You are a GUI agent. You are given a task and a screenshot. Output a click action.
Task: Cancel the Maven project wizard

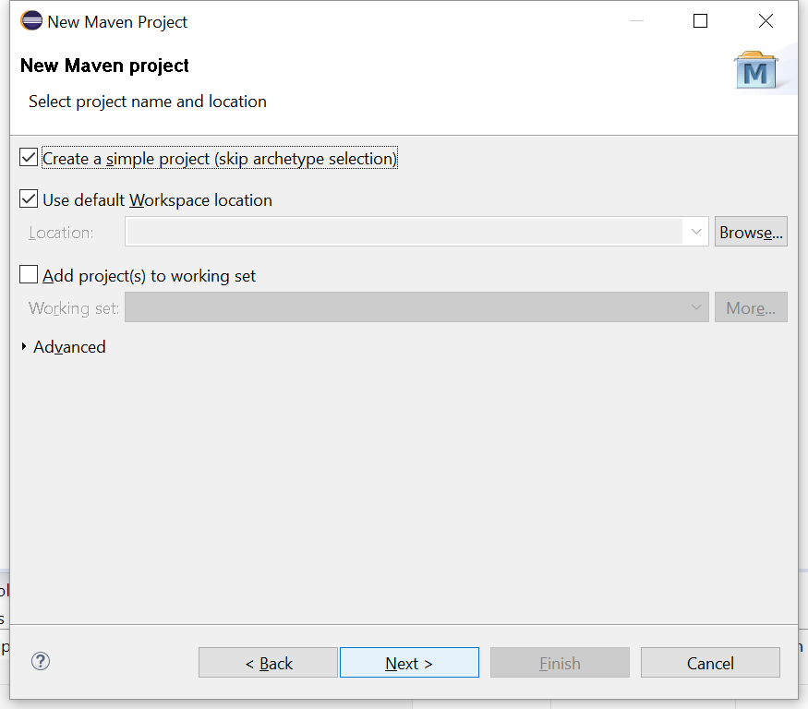[x=710, y=663]
